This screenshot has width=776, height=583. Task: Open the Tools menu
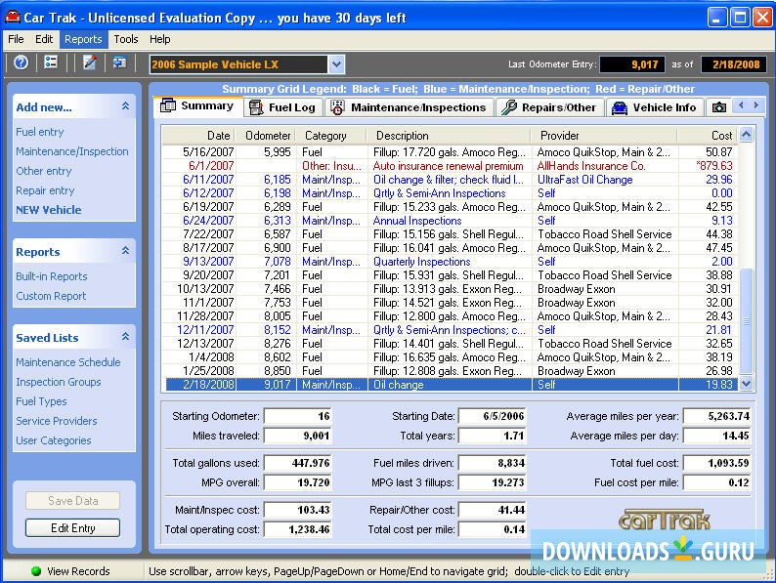point(125,39)
